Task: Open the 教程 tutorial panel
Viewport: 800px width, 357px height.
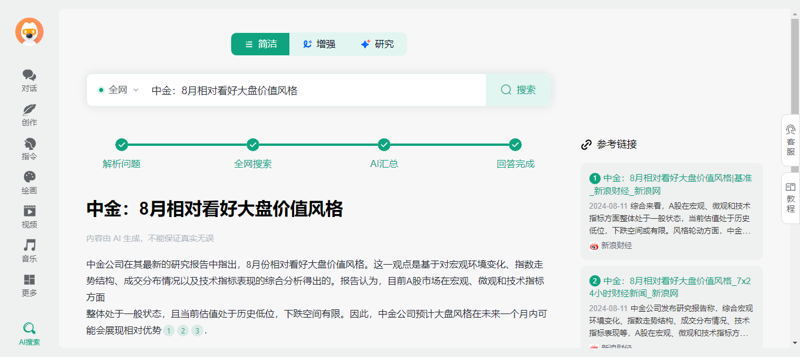Action: tap(791, 198)
